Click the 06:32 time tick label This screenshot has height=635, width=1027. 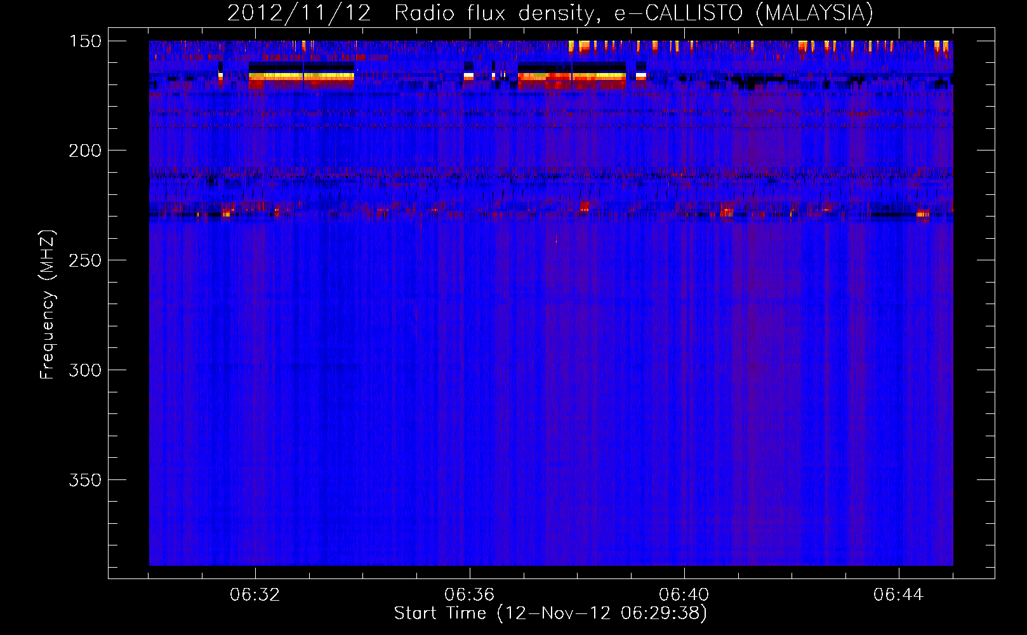255,595
